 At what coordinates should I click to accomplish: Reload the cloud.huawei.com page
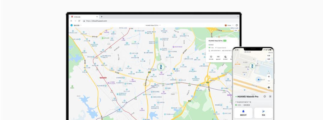[x=79, y=21]
